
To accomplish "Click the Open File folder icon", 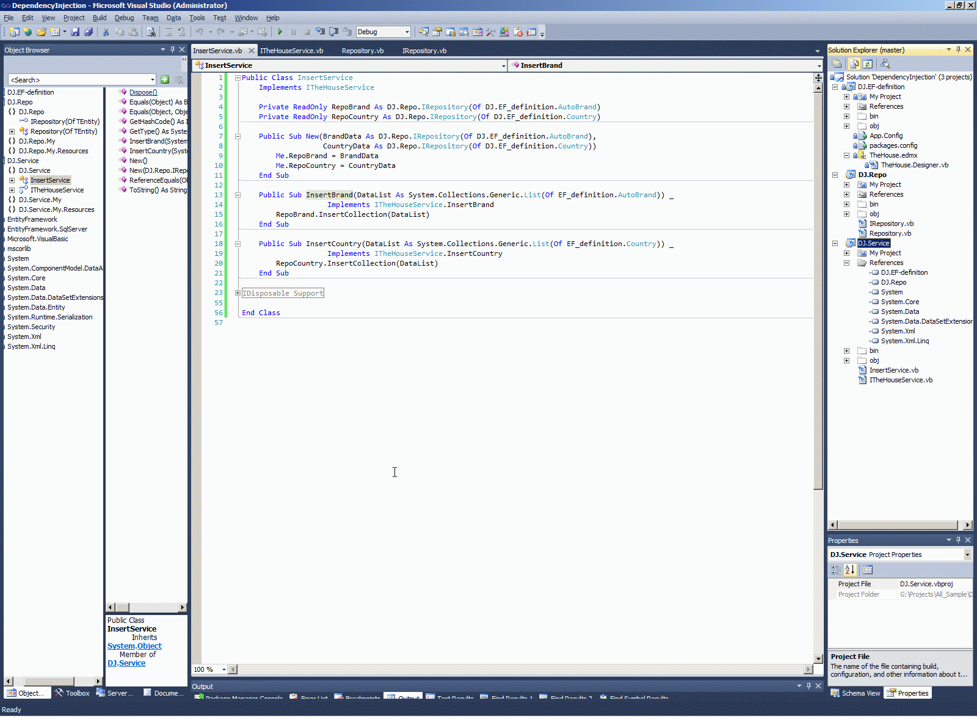I will click(42, 32).
